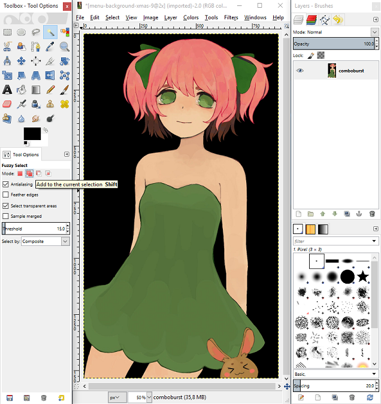Switch to the Undo History tab
The width and height of the screenshot is (381, 404).
tap(338, 20)
